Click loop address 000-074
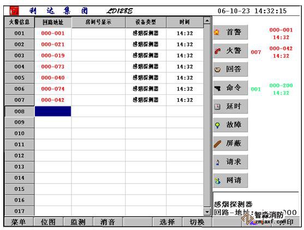This screenshot has height=230, width=304. coord(53,89)
